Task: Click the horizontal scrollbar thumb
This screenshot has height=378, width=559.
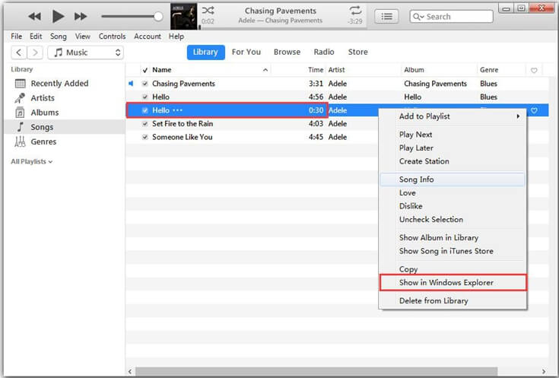Action: (316, 372)
